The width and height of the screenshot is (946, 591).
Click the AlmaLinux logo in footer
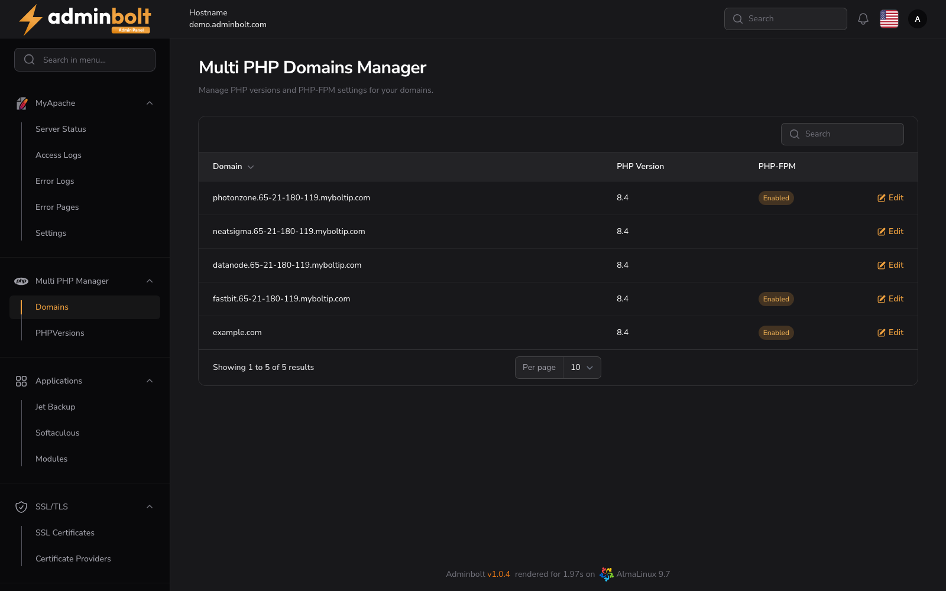click(x=607, y=574)
